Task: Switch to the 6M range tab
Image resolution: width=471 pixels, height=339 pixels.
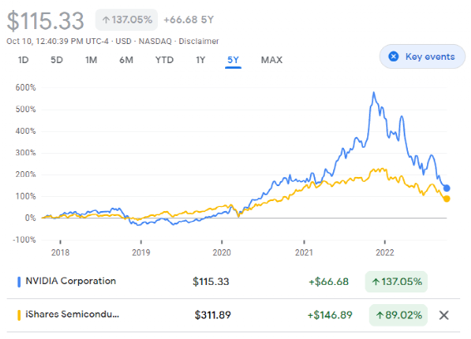Action: (126, 60)
